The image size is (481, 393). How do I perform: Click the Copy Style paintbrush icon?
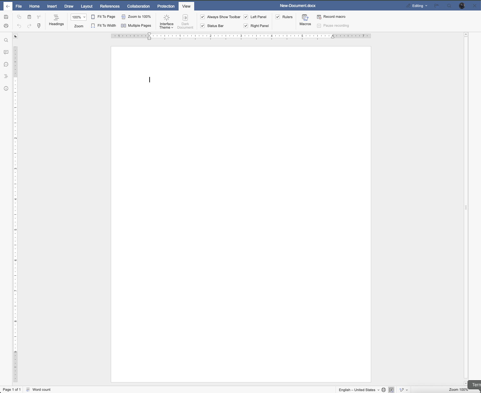pyautogui.click(x=39, y=26)
